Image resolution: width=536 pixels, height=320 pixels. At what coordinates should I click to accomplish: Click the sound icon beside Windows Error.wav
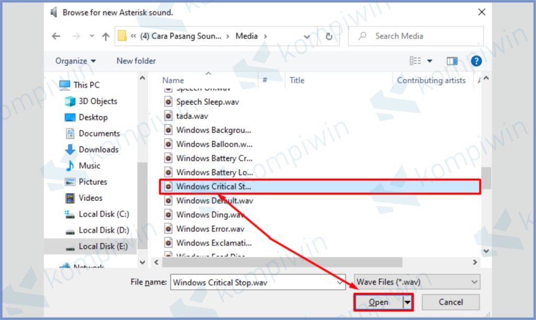[x=168, y=228]
